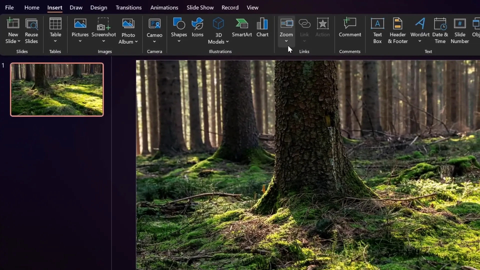Click the Cameo camera icon
Screen dimensions: 480x270
click(x=154, y=24)
